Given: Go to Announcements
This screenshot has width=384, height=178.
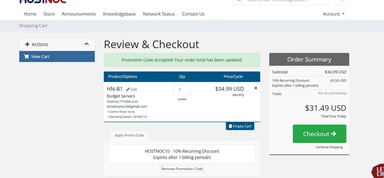Looking at the screenshot, I should click(x=79, y=14).
